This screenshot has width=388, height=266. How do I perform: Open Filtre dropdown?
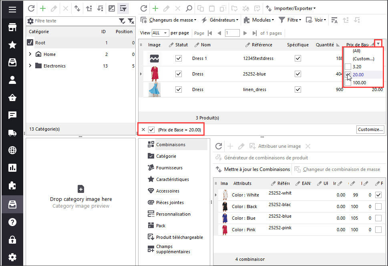pyautogui.click(x=290, y=20)
